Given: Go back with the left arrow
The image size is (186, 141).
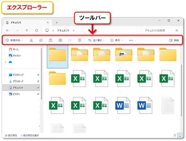Looking at the screenshot, I should point(7,31).
